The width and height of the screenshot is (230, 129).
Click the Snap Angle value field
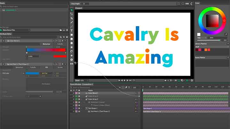[x=85, y=4]
